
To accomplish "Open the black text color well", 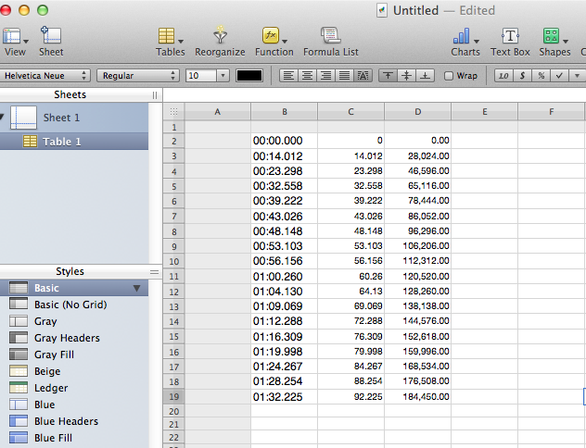I will (x=249, y=76).
